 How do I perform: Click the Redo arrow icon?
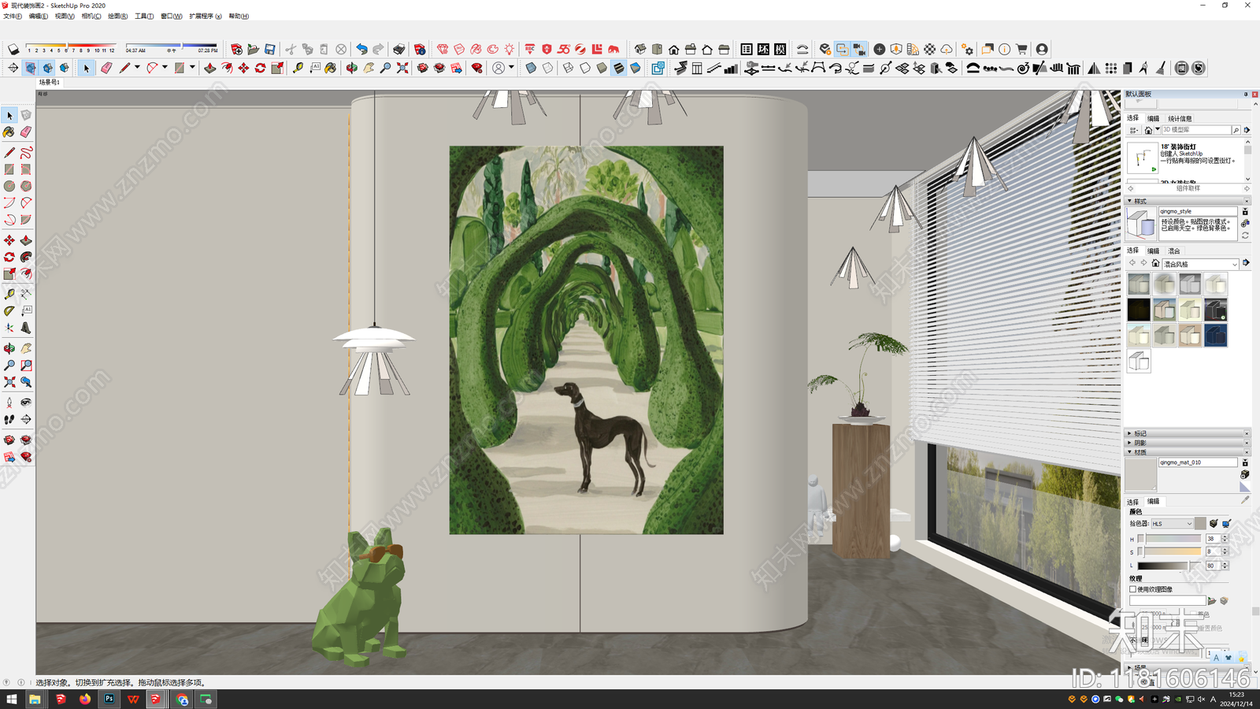(x=378, y=49)
